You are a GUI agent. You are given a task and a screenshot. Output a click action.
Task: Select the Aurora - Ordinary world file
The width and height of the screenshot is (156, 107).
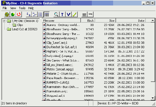63,25
